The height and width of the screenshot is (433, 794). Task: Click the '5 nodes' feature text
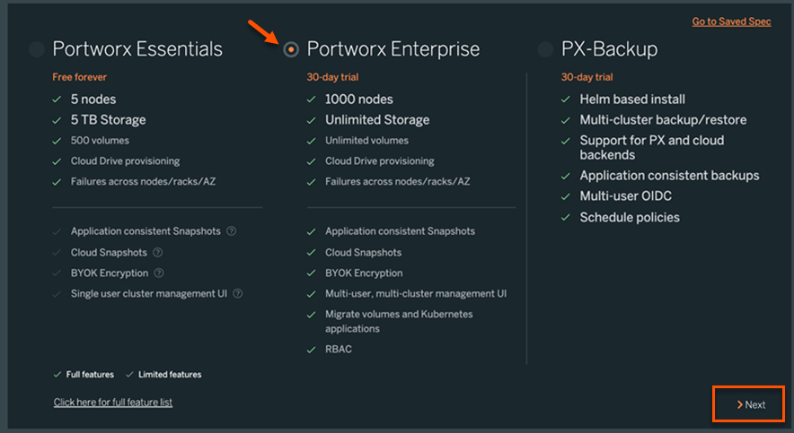(93, 99)
